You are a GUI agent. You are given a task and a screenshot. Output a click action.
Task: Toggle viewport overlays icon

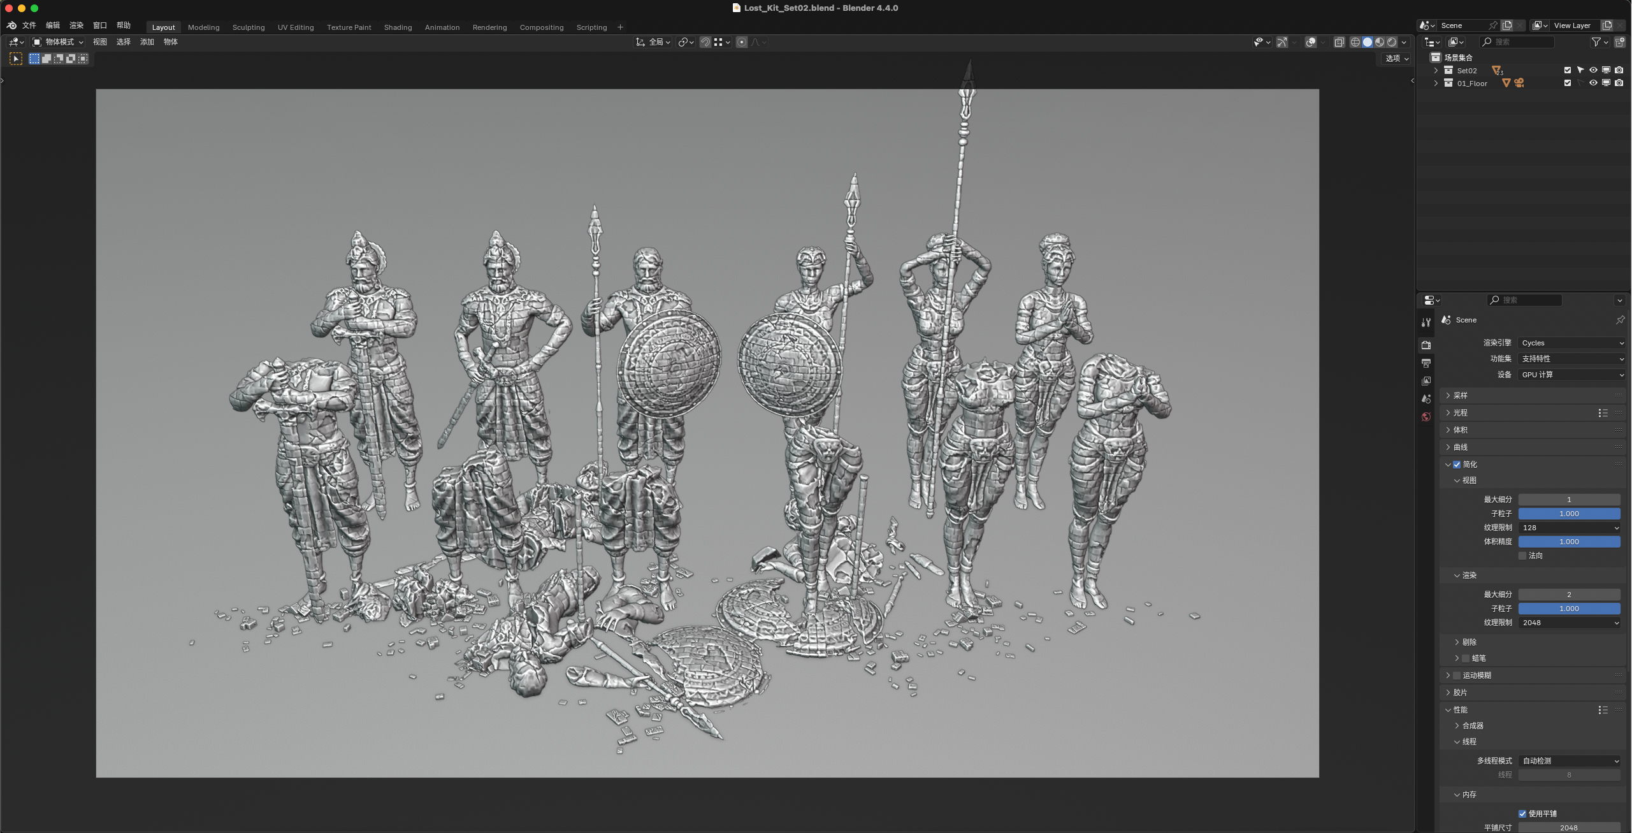click(x=1311, y=42)
